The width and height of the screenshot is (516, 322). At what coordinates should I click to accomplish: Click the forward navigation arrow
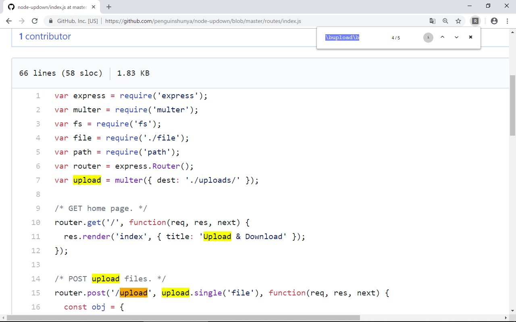tap(22, 21)
